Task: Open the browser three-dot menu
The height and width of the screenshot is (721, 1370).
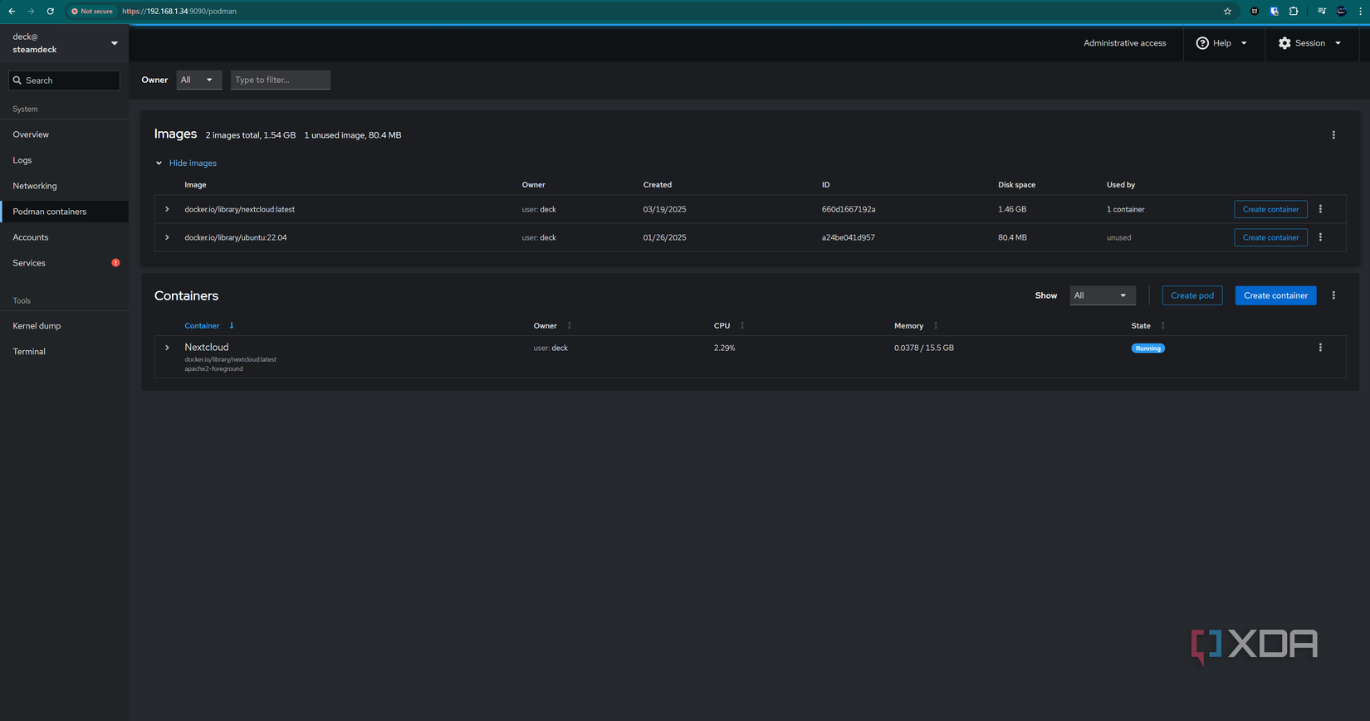Action: (x=1360, y=11)
